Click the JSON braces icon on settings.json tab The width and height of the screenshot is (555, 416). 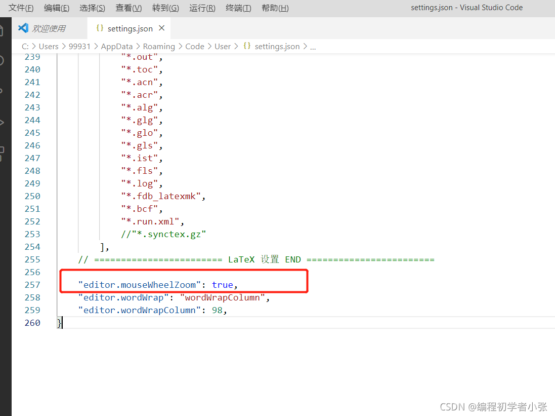click(x=100, y=28)
